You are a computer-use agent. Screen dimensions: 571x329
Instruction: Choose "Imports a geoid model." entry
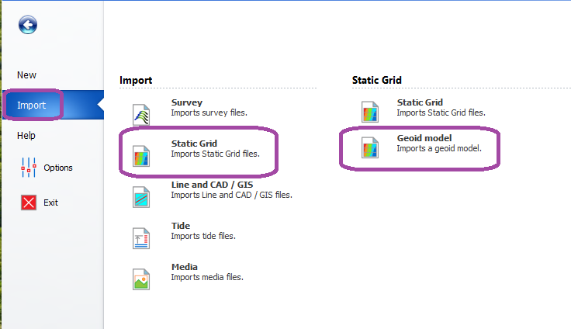pos(439,148)
